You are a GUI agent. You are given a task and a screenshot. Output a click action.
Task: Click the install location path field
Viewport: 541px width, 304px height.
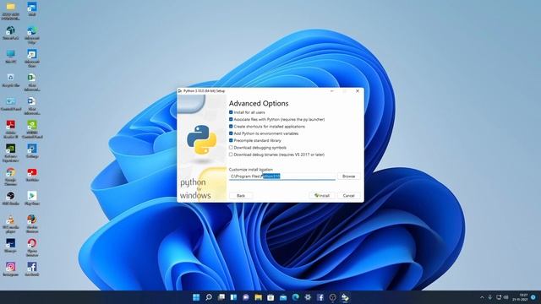281,176
